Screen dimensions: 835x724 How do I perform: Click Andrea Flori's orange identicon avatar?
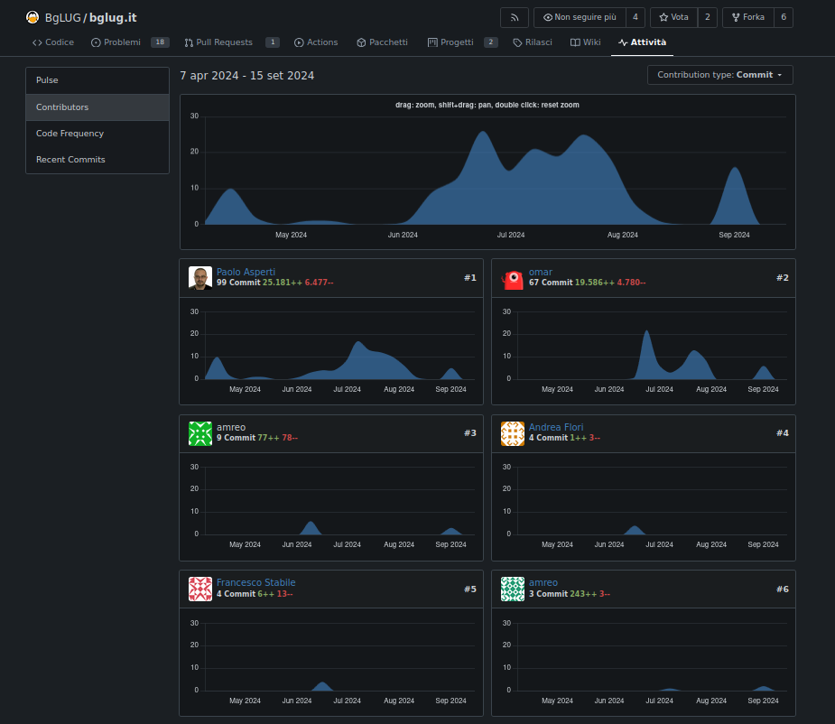pos(513,433)
